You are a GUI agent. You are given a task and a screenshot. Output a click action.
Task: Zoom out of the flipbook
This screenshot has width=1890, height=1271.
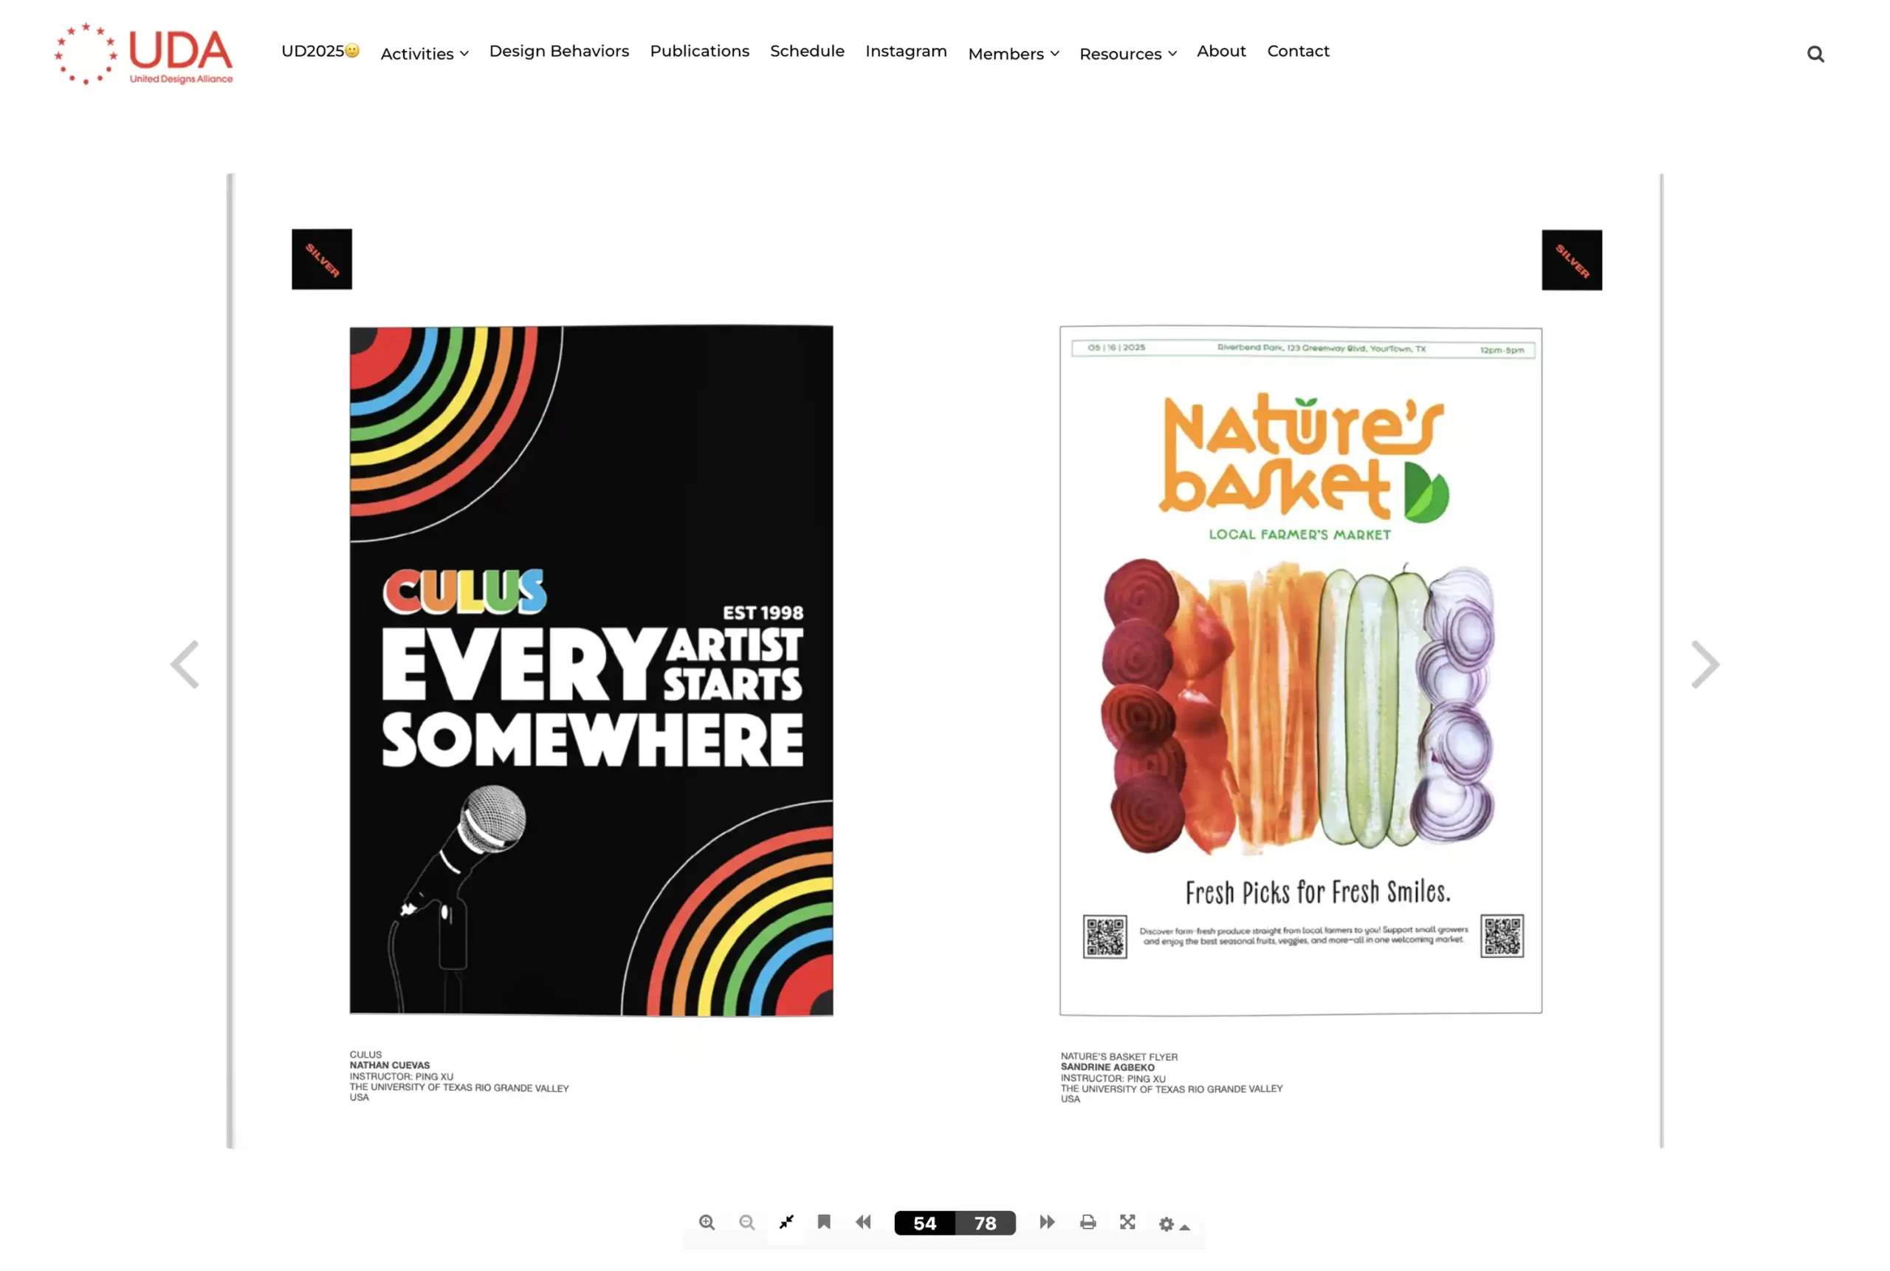tap(747, 1222)
